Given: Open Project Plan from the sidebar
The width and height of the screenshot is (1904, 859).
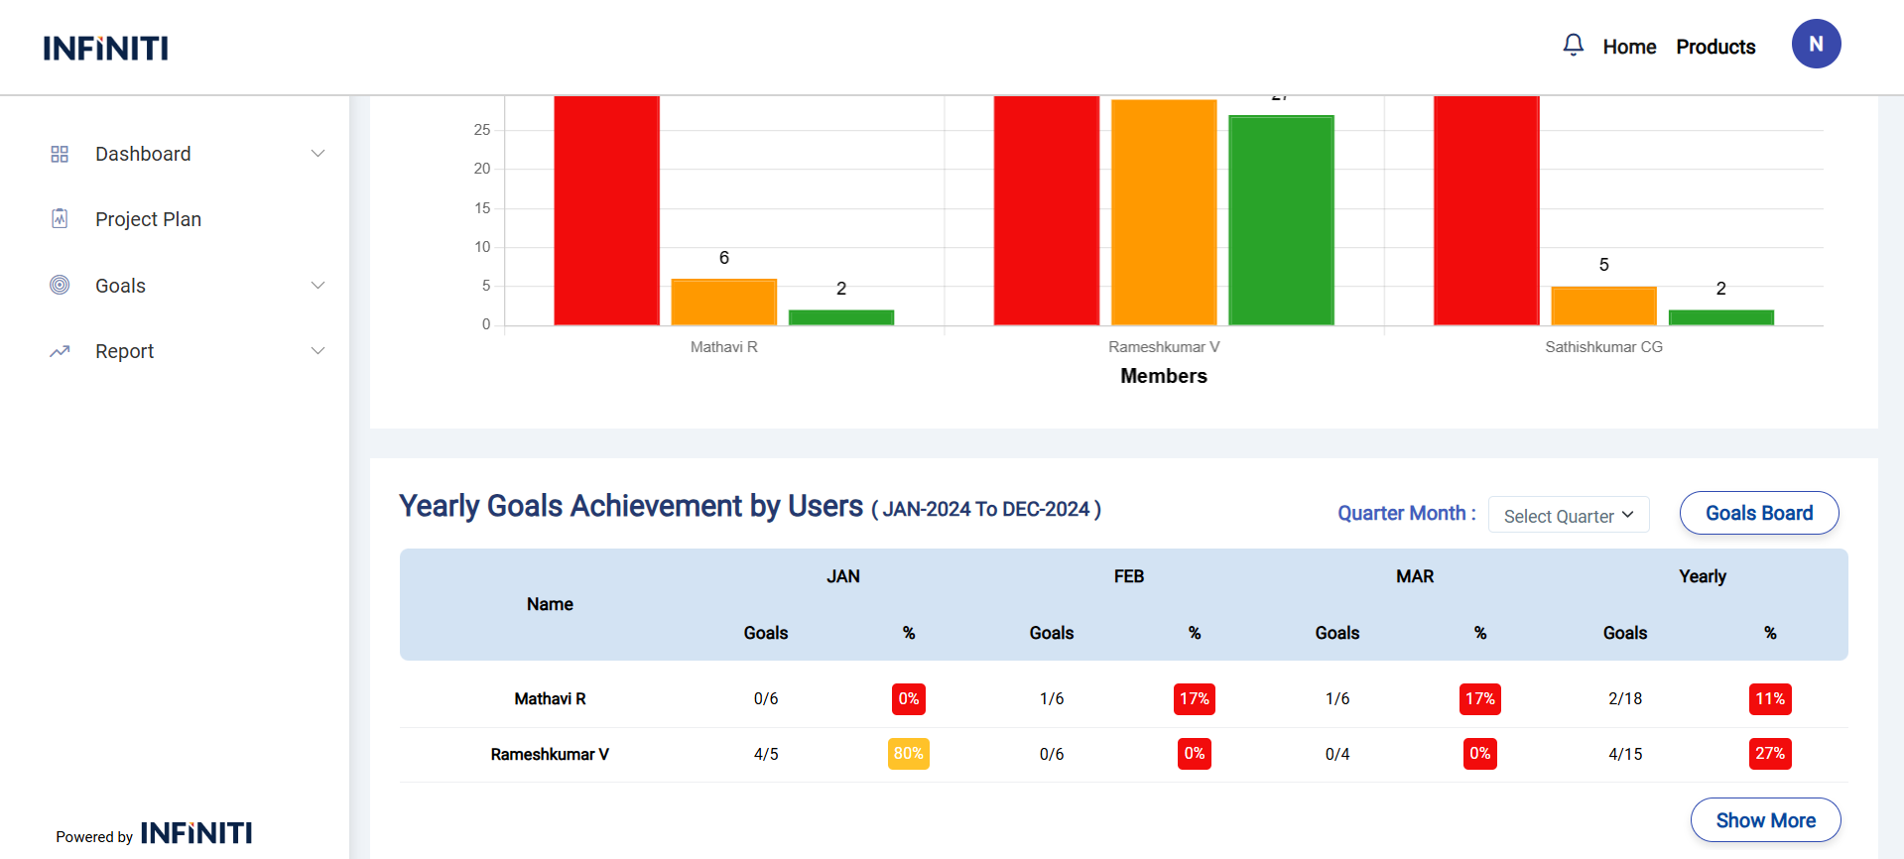Looking at the screenshot, I should pos(148,219).
